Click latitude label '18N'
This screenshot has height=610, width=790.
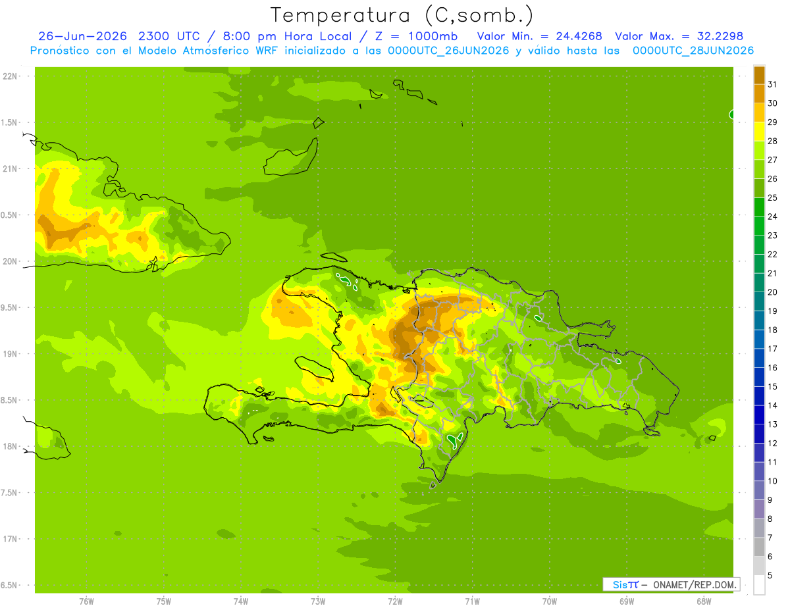(9, 447)
